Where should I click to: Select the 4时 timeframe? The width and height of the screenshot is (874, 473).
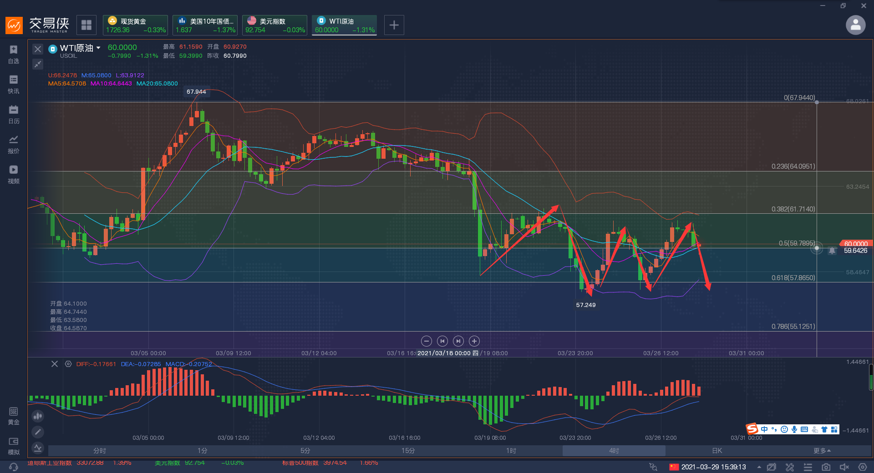pyautogui.click(x=614, y=451)
